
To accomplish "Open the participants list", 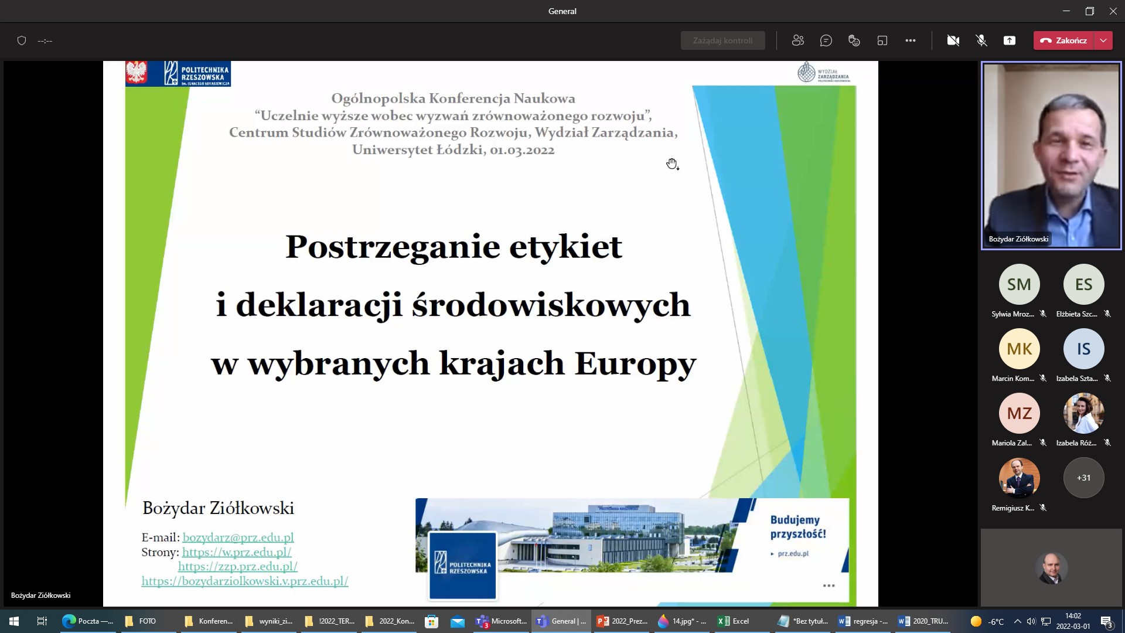I will 797,40.
